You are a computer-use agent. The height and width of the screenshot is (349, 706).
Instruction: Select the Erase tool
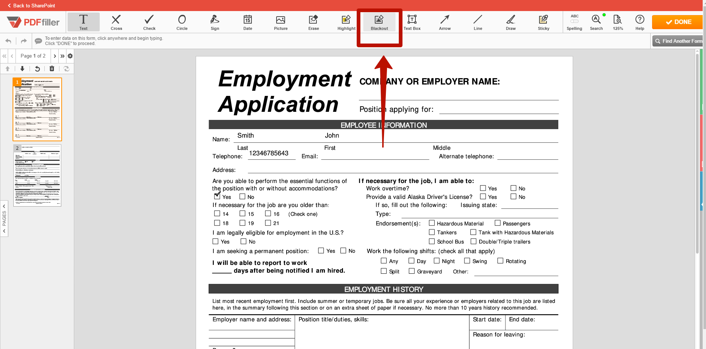313,22
